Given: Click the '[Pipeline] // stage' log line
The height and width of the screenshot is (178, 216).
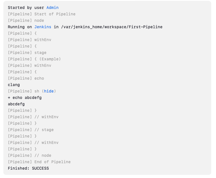Looking at the screenshot, I should (x=31, y=130).
